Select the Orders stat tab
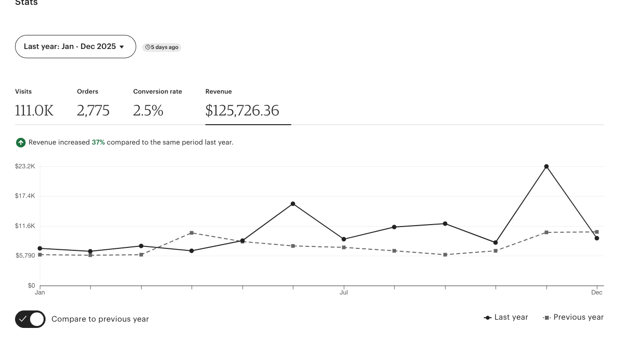This screenshot has width=621, height=342. click(93, 104)
